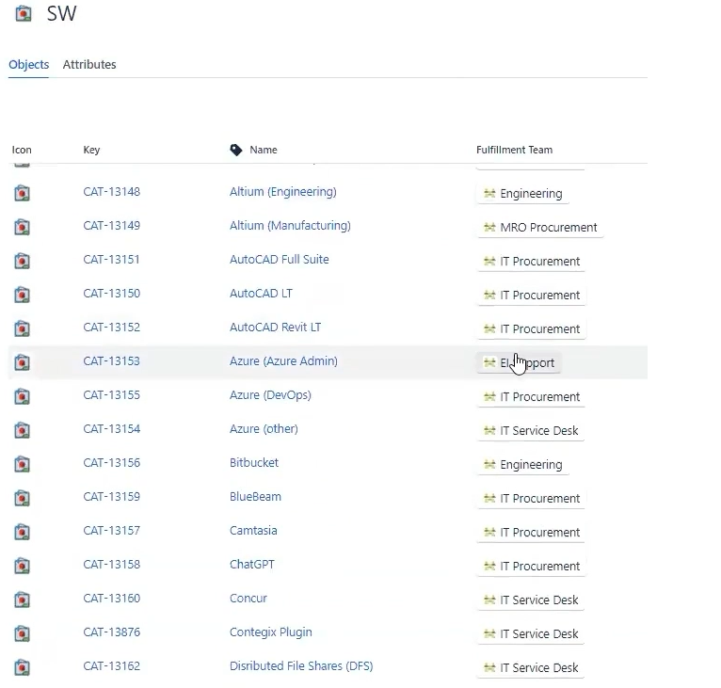Open the BlueBeam object
The width and height of the screenshot is (721, 688).
tap(255, 497)
